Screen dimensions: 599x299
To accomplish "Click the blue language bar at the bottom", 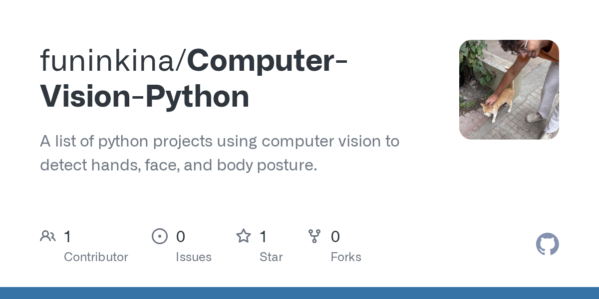I will [x=299, y=293].
